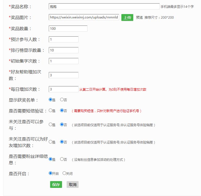Enable 是 for 是否需要短信验证

50,110
